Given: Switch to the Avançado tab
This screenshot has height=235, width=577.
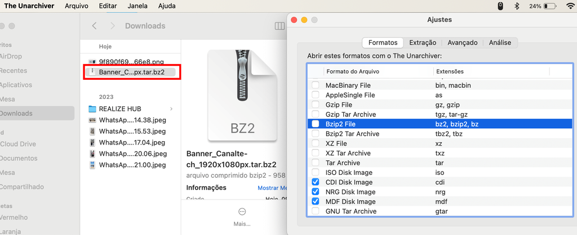Looking at the screenshot, I should [x=462, y=43].
